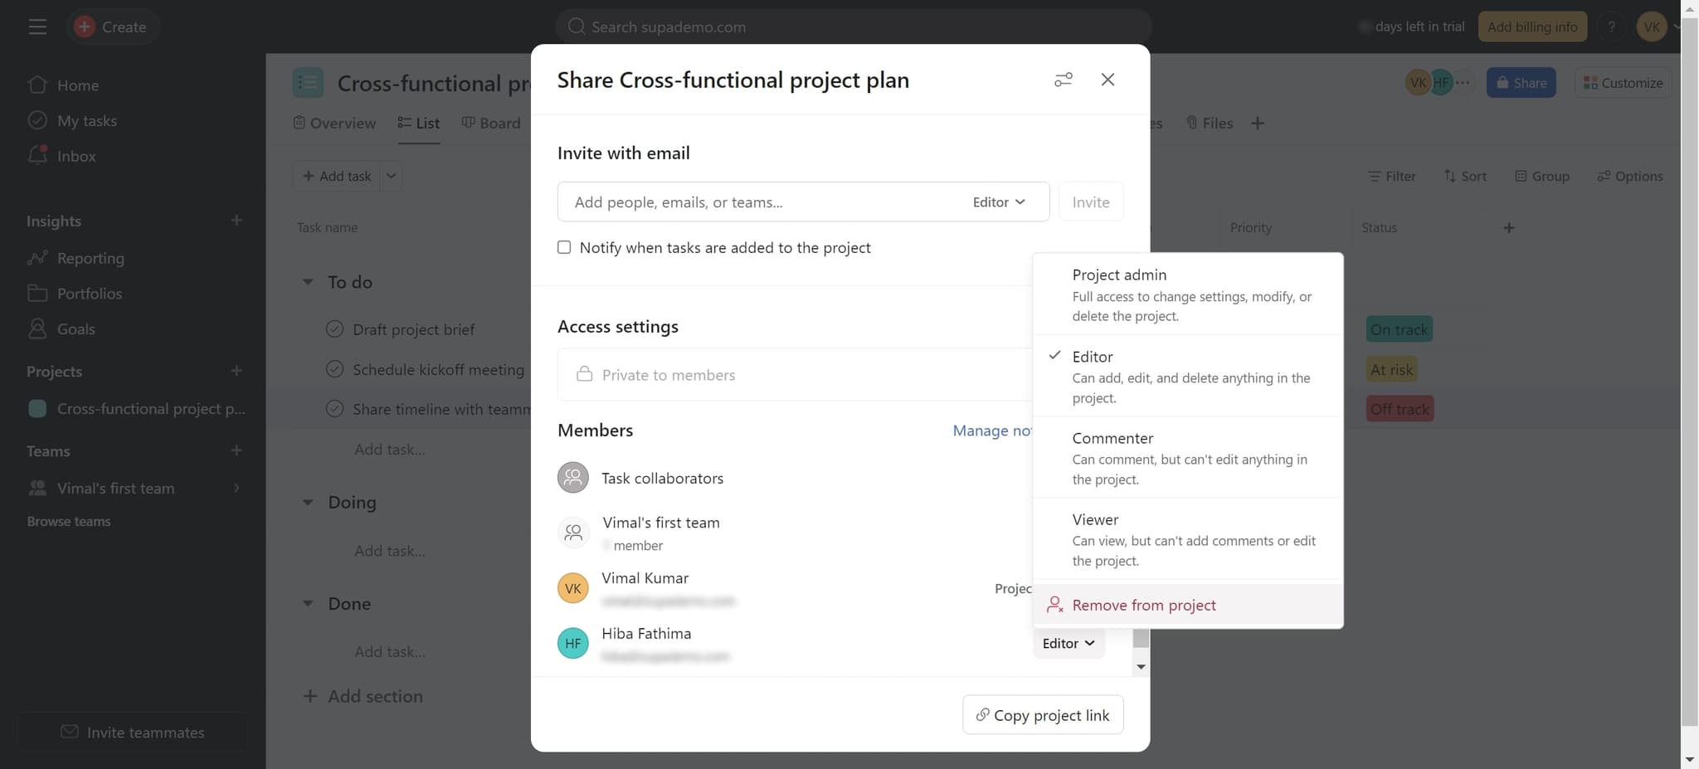Click the Add people, emails, or teams field
The width and height of the screenshot is (1699, 769).
coord(763,202)
